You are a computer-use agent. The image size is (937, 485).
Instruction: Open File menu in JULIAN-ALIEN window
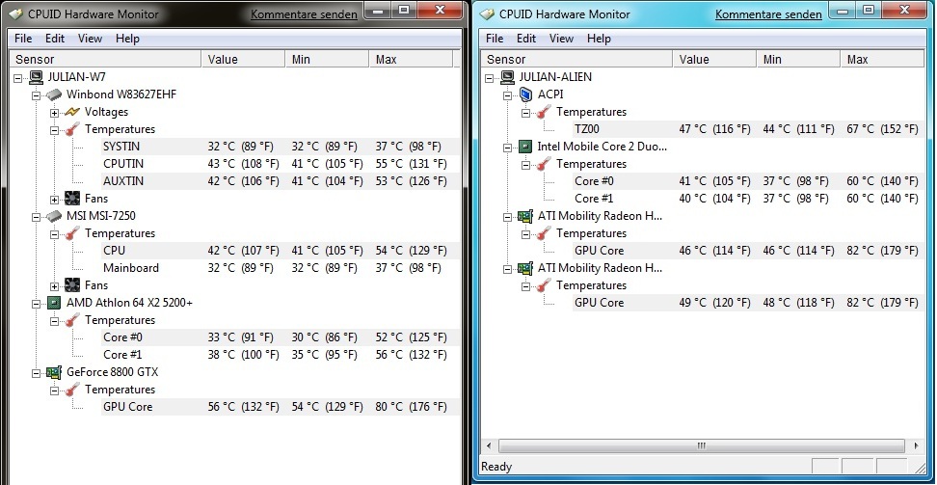click(495, 39)
